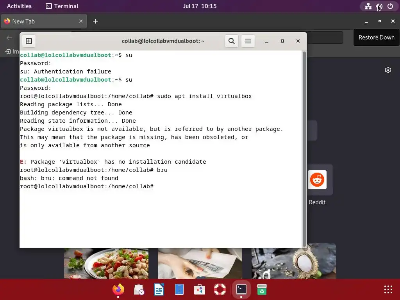The height and width of the screenshot is (300, 400).
Task: Open the money envelope article thumbnail
Action: [x=200, y=263]
